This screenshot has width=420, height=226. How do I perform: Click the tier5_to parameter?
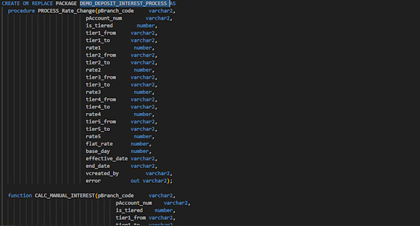pyautogui.click(x=98, y=129)
